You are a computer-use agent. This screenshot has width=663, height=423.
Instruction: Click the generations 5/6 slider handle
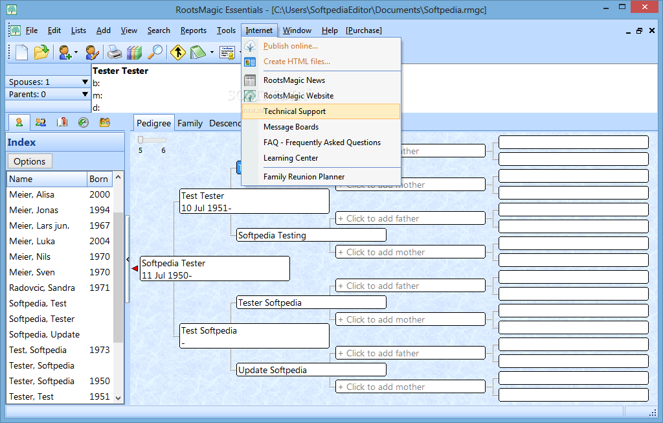(x=140, y=140)
